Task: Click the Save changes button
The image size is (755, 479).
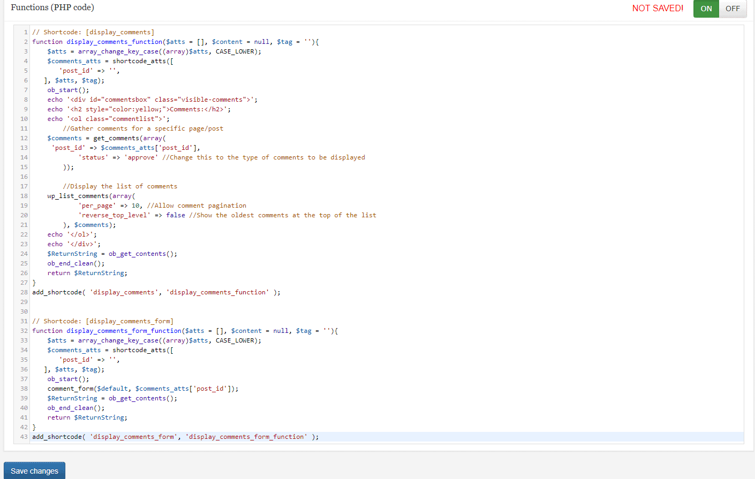Action: (34, 471)
